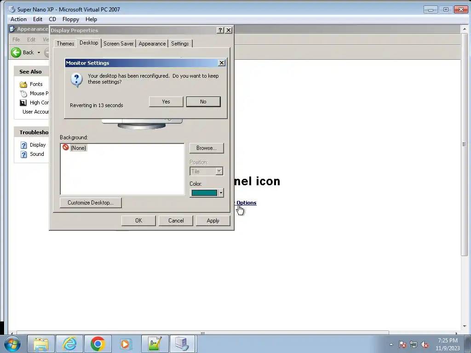Open Google Chrome from the taskbar
The height and width of the screenshot is (353, 471).
click(x=98, y=344)
